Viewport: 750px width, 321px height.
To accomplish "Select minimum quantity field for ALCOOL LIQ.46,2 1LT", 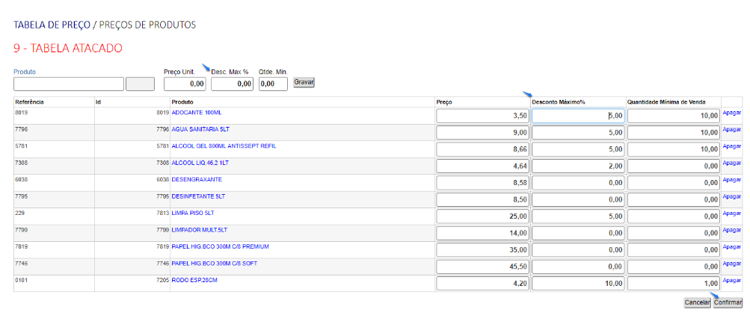I will [x=673, y=166].
